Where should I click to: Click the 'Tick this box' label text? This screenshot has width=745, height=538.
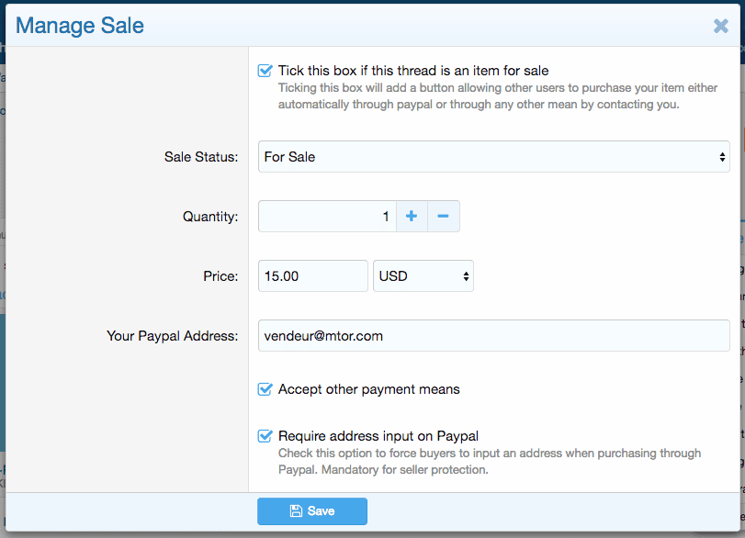pyautogui.click(x=413, y=71)
